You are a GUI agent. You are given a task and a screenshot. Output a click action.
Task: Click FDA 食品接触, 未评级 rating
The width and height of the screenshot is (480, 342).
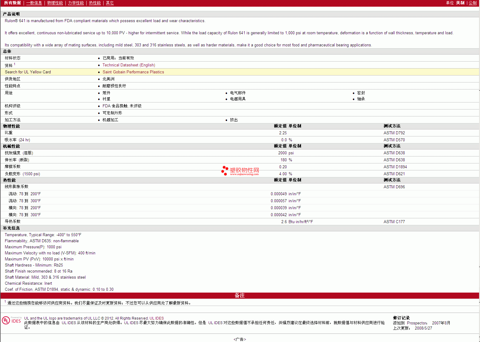tap(122, 106)
